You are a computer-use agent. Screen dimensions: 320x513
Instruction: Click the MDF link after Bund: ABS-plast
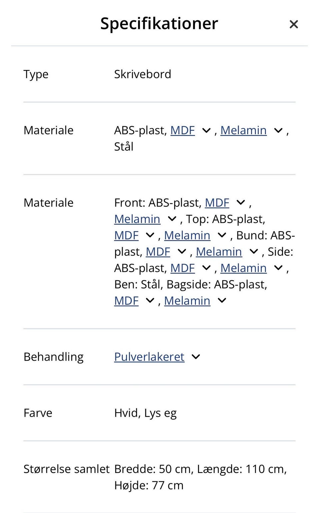pyautogui.click(x=158, y=252)
